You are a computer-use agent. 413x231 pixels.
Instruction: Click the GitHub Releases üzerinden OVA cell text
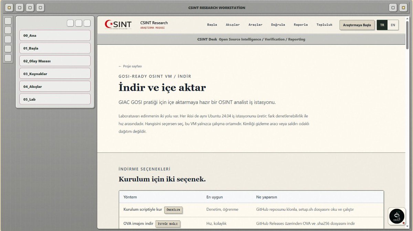[306, 223]
